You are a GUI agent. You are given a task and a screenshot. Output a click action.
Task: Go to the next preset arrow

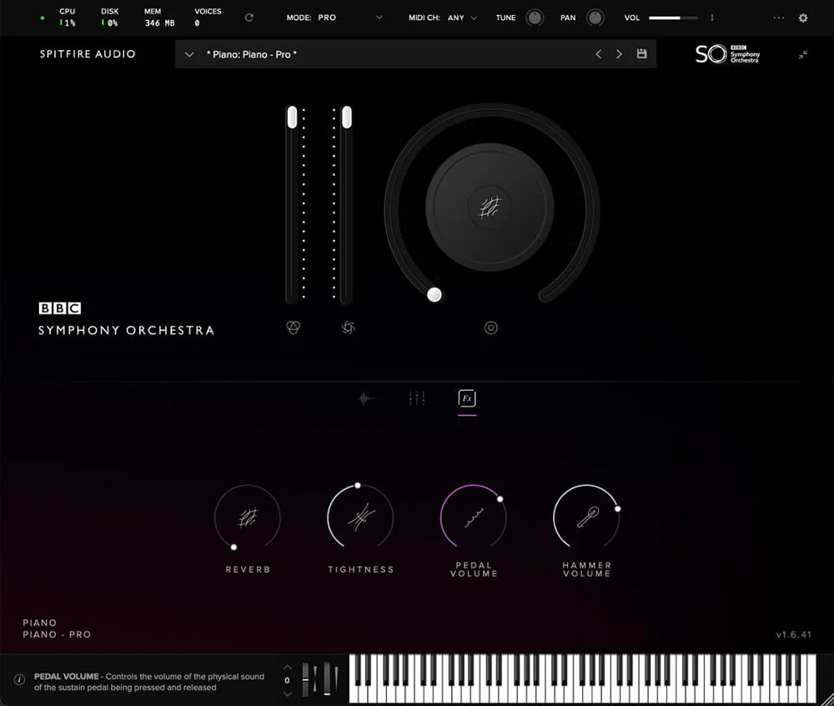tap(619, 54)
